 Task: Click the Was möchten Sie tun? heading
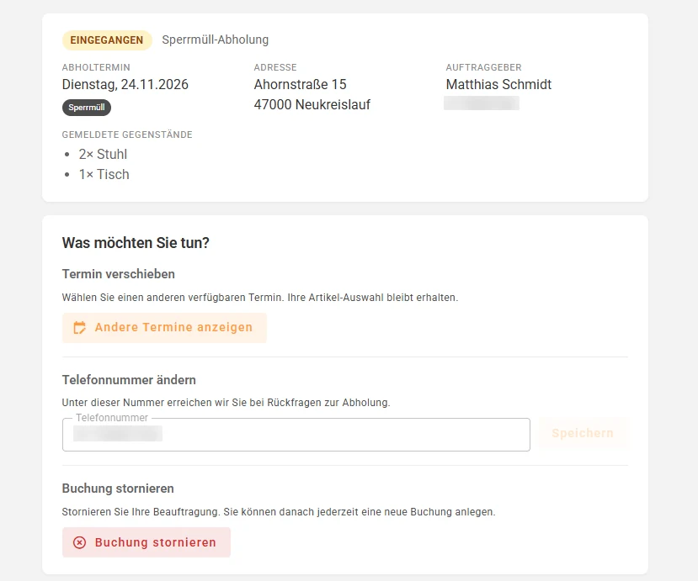tap(136, 243)
